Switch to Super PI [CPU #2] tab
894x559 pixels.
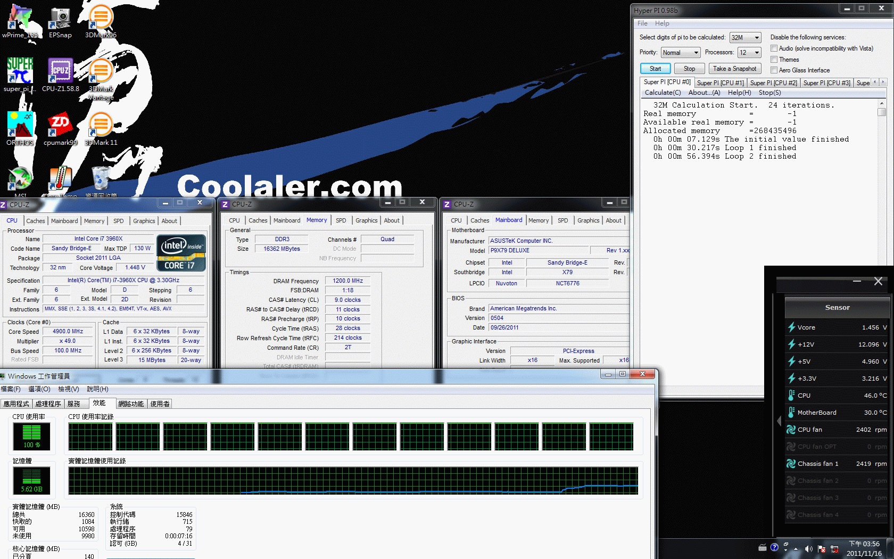pos(773,83)
